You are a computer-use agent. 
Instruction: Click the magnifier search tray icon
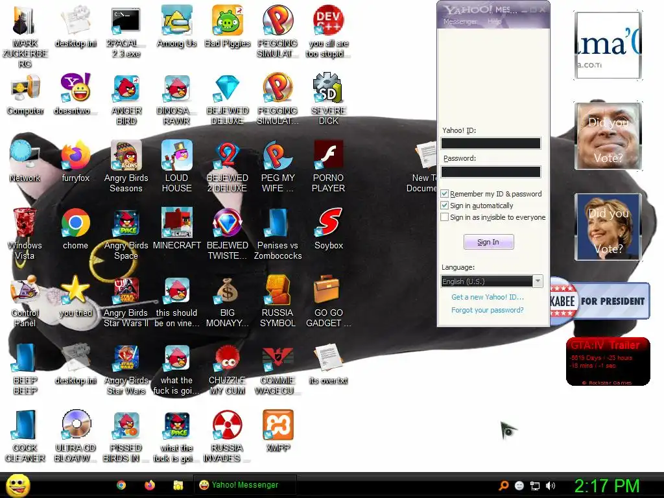point(503,486)
